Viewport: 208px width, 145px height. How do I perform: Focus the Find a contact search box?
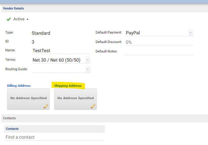(x=54, y=137)
